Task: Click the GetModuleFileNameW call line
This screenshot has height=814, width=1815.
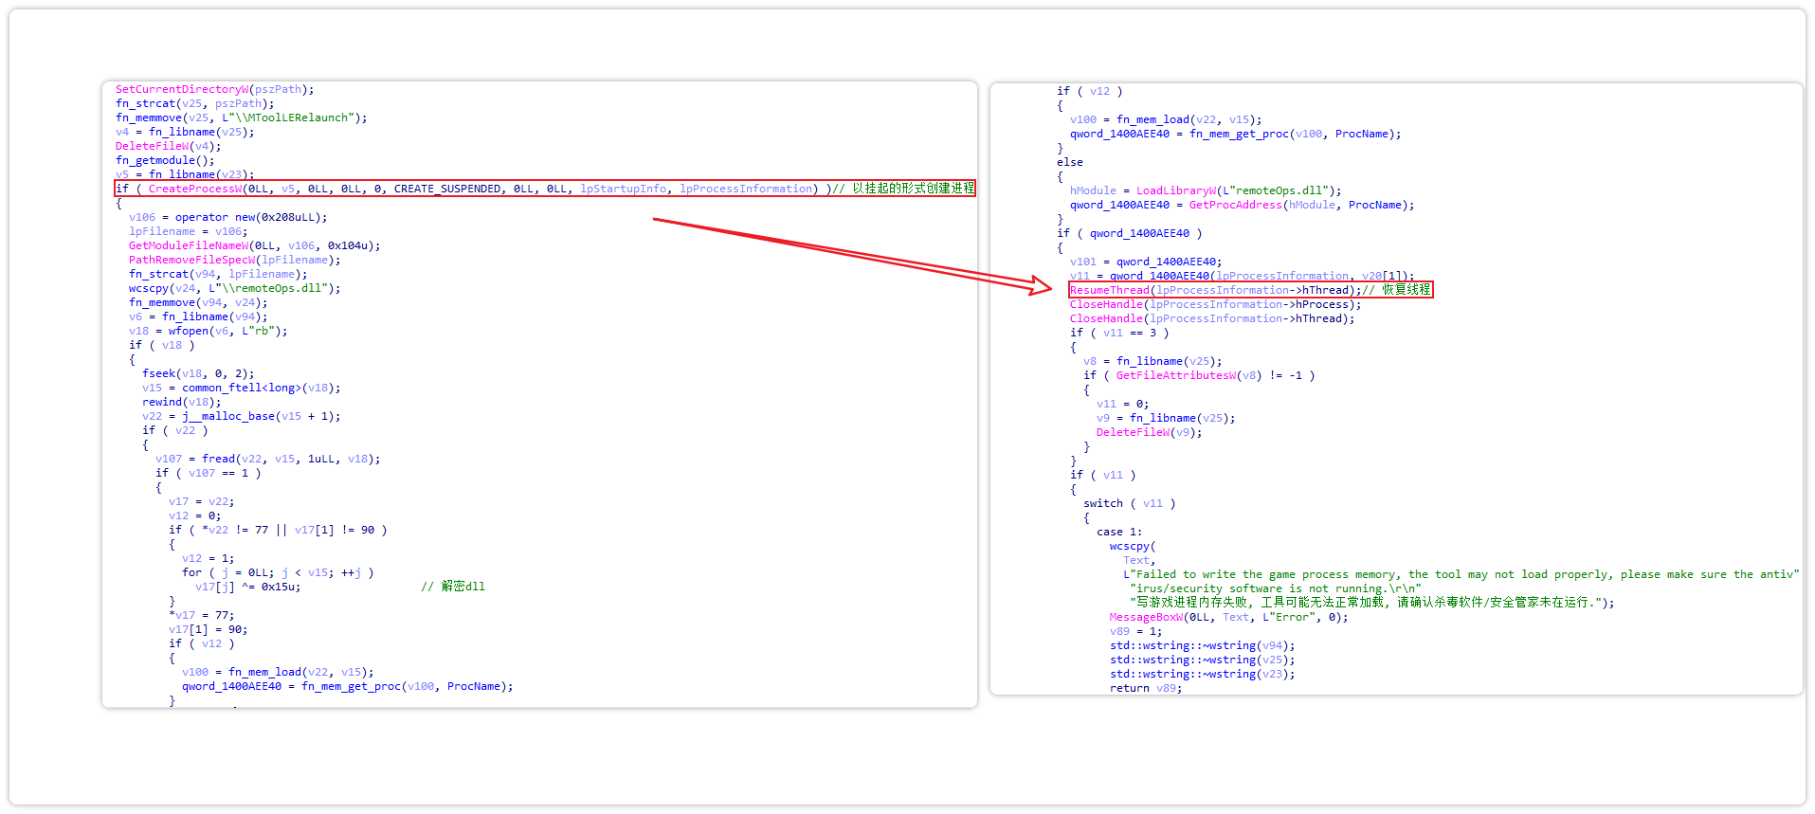Action: (254, 245)
